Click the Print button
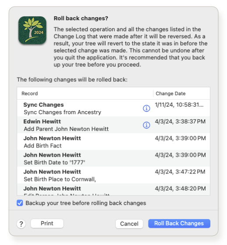227x245 pixels. [x=47, y=223]
